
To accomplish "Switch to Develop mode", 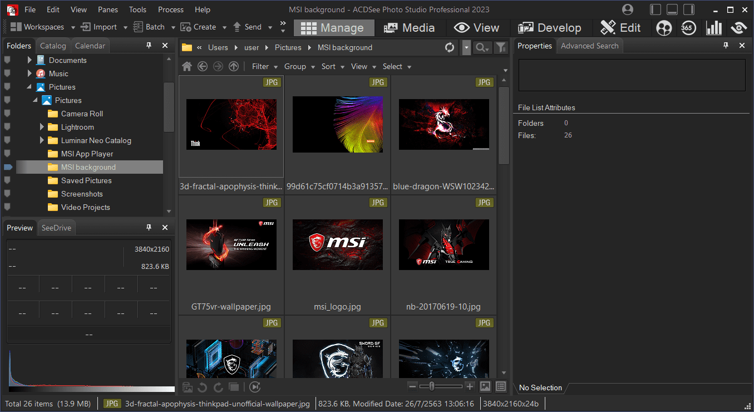I will [549, 28].
